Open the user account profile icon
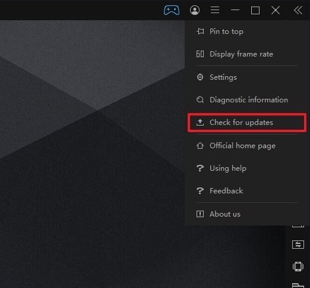The height and width of the screenshot is (288, 310). tap(195, 10)
